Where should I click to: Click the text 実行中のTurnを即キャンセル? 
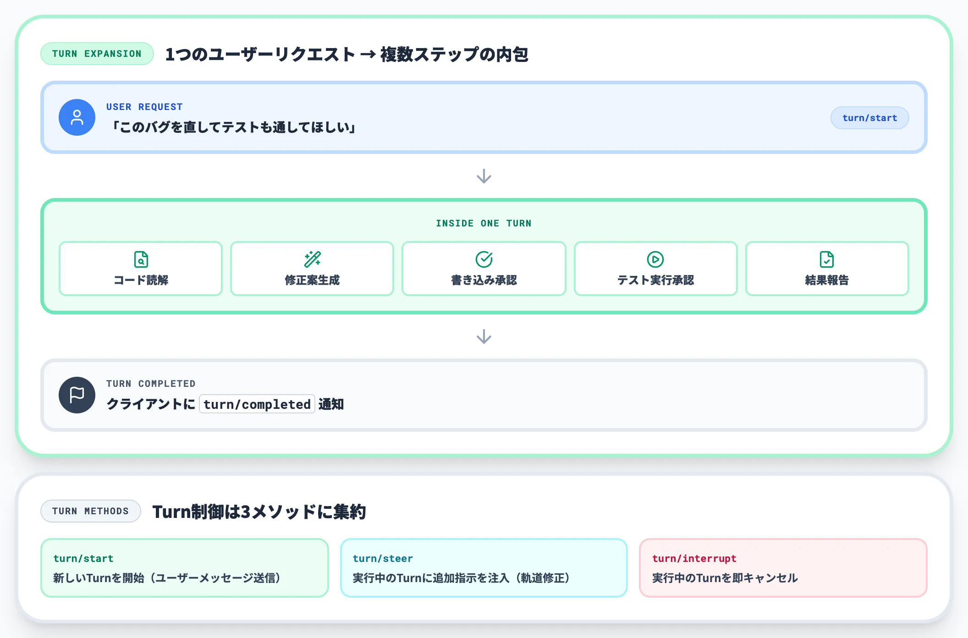click(x=725, y=578)
